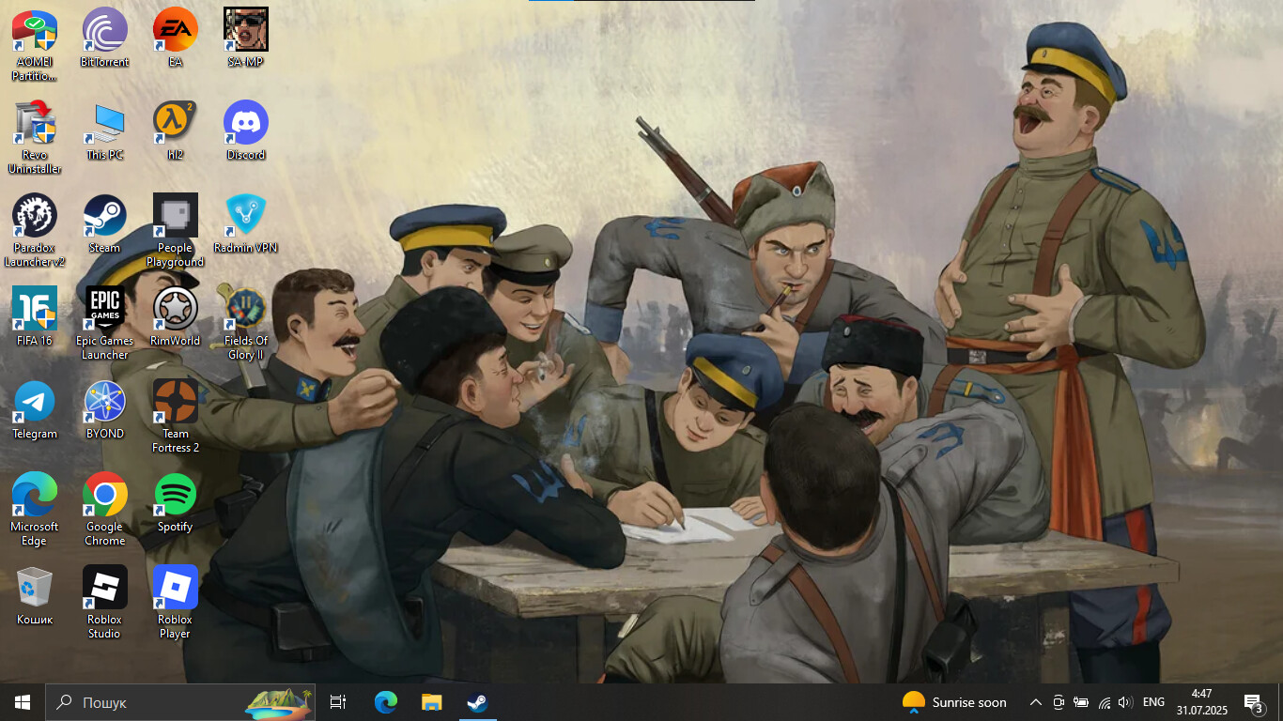Select the Epic Games Launcher icon
Viewport: 1283px width, 721px height.
pyautogui.click(x=104, y=323)
